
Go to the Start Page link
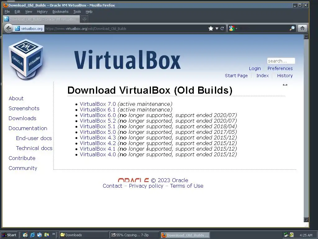click(x=236, y=76)
